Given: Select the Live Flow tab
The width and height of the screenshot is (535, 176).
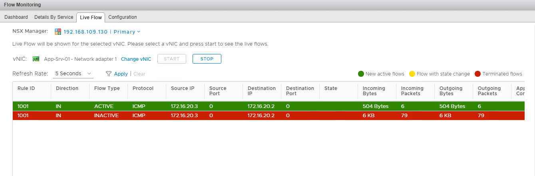Looking at the screenshot, I should tap(91, 18).
